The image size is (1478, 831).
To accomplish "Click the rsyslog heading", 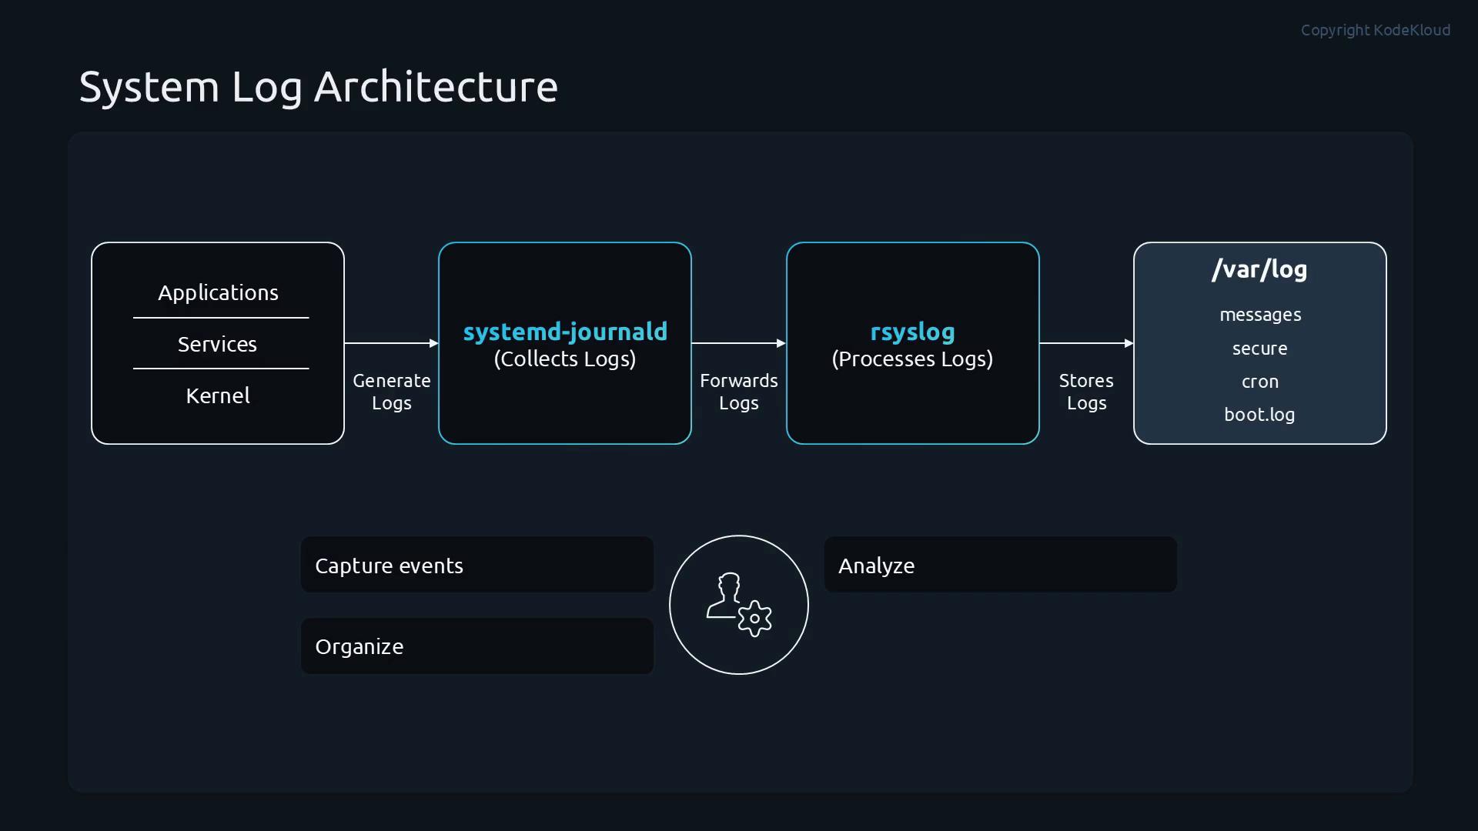I will click(913, 332).
